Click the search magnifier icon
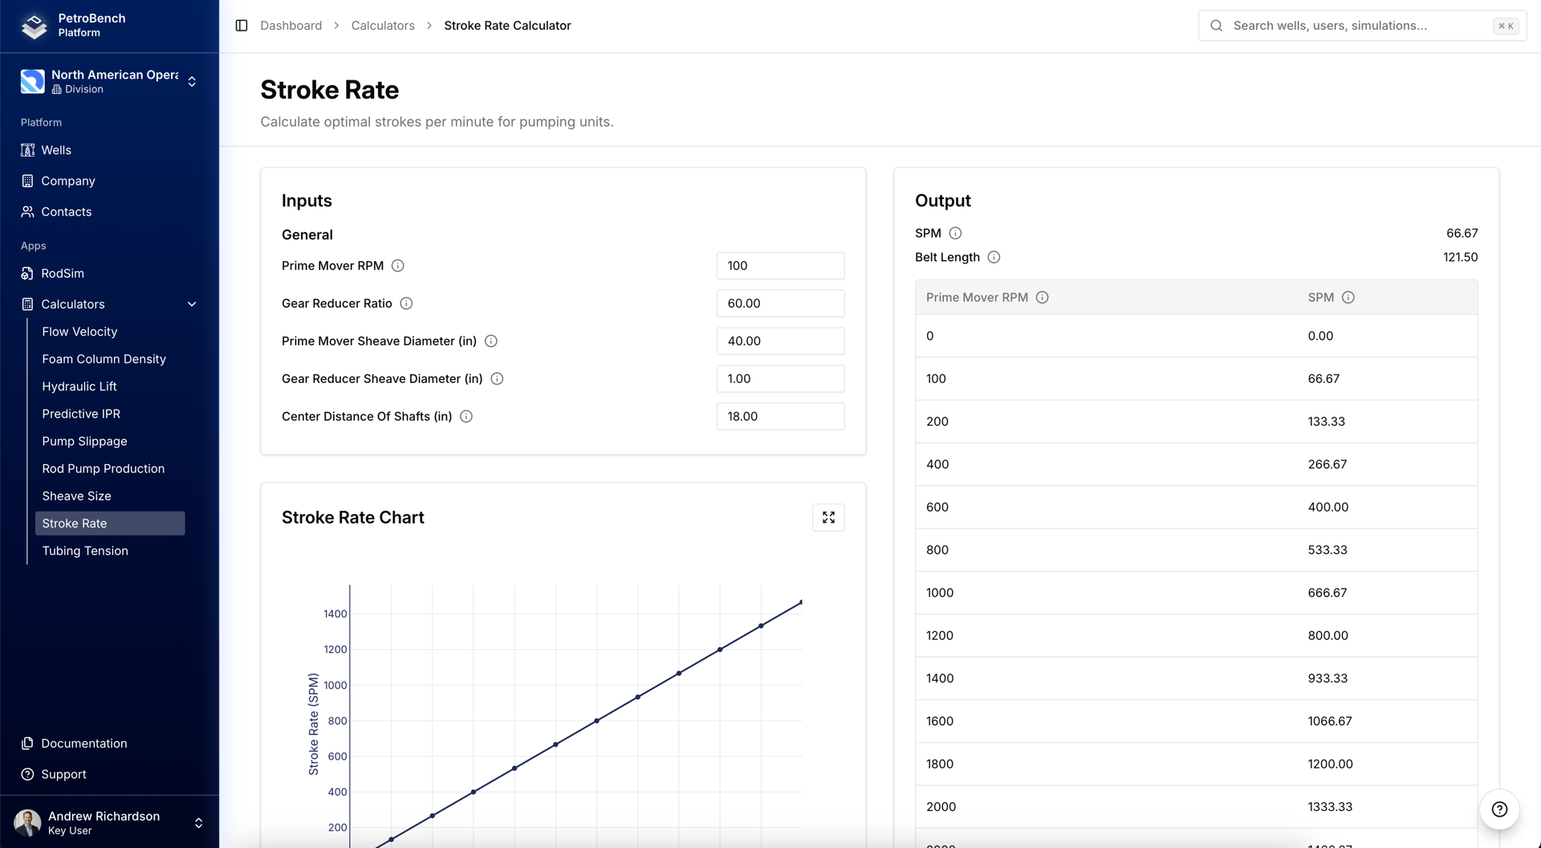Image resolution: width=1541 pixels, height=848 pixels. coord(1217,25)
